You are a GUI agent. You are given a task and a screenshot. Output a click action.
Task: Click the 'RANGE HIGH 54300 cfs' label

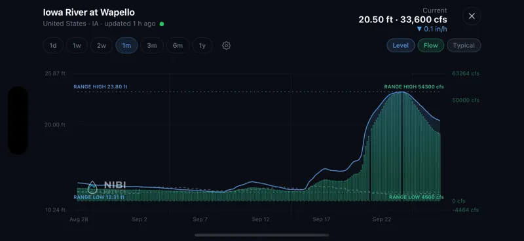[x=414, y=87]
